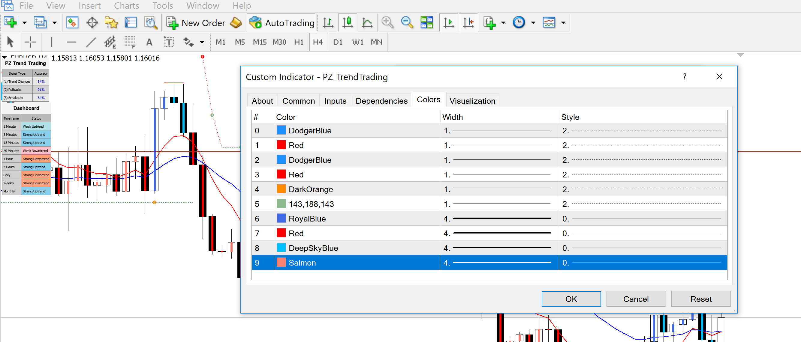Click the Reset button

tap(701, 299)
